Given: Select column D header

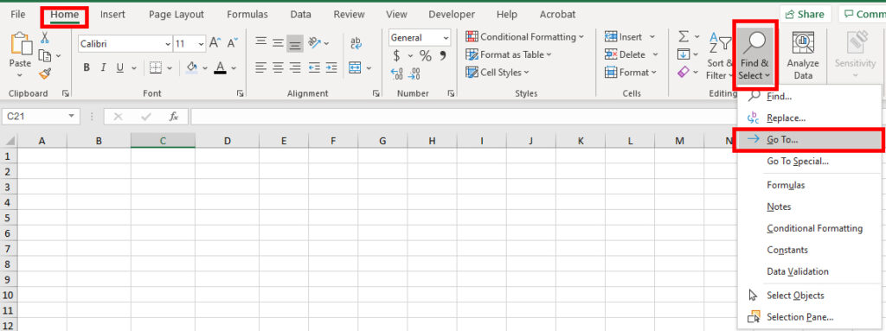Looking at the screenshot, I should 228,141.
